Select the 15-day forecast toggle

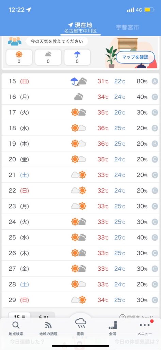click(x=20, y=317)
